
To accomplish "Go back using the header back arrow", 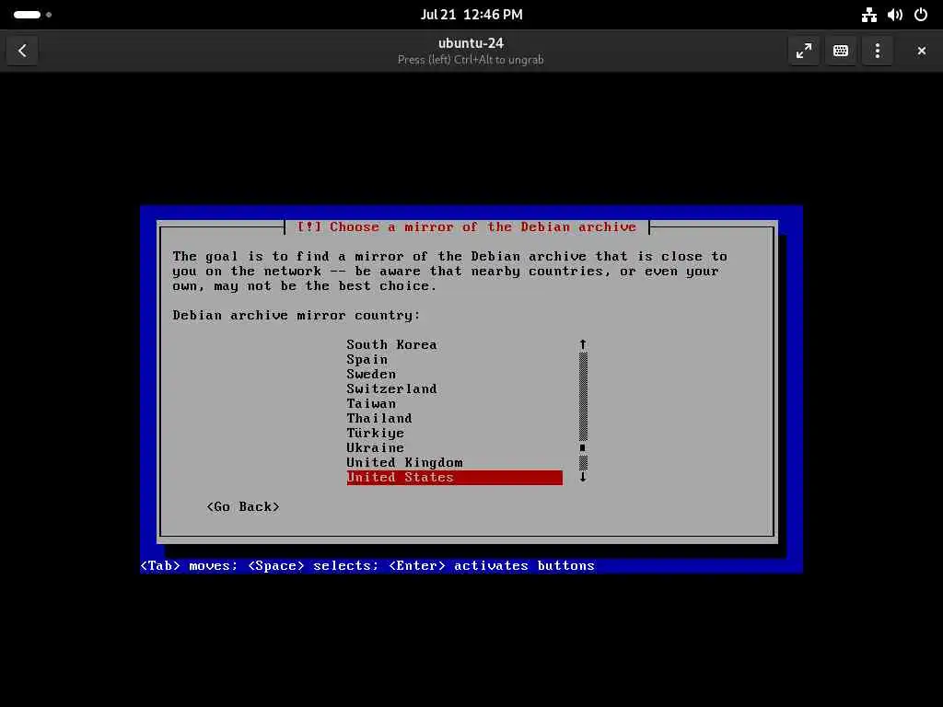I will pos(22,51).
